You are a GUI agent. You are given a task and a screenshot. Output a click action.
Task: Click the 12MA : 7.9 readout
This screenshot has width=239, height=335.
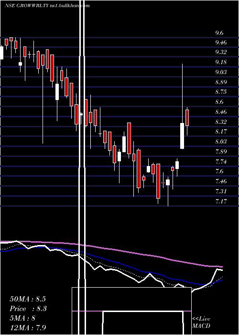28,328
